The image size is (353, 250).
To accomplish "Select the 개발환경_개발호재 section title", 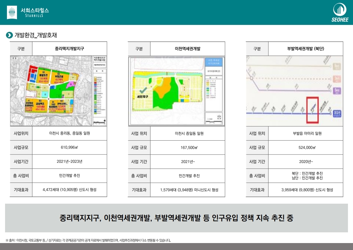I will 36,35.
